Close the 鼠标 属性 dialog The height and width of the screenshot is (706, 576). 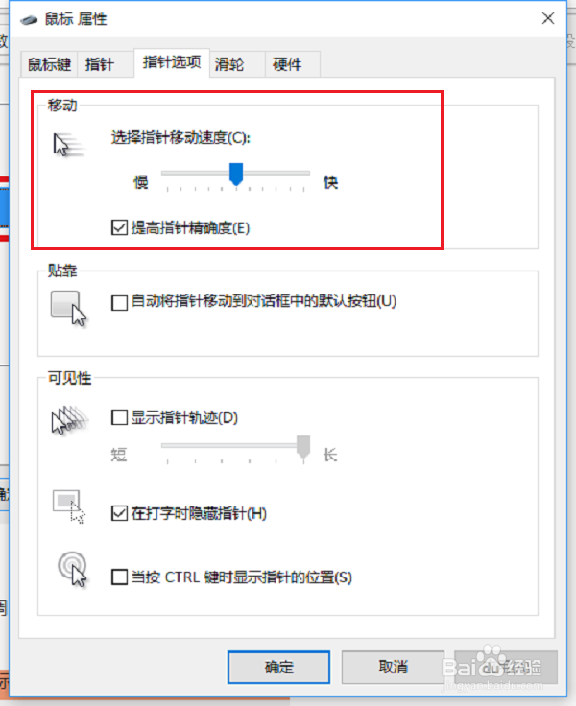click(x=548, y=18)
